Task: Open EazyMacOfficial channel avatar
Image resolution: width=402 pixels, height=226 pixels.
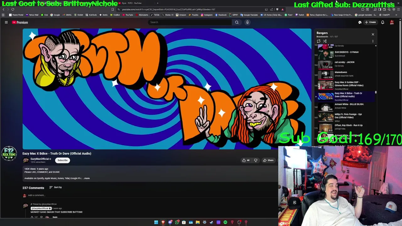Action: (x=26, y=160)
